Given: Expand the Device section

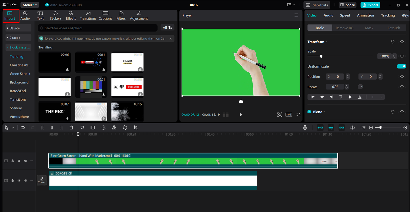Looking at the screenshot, I should (x=18, y=28).
